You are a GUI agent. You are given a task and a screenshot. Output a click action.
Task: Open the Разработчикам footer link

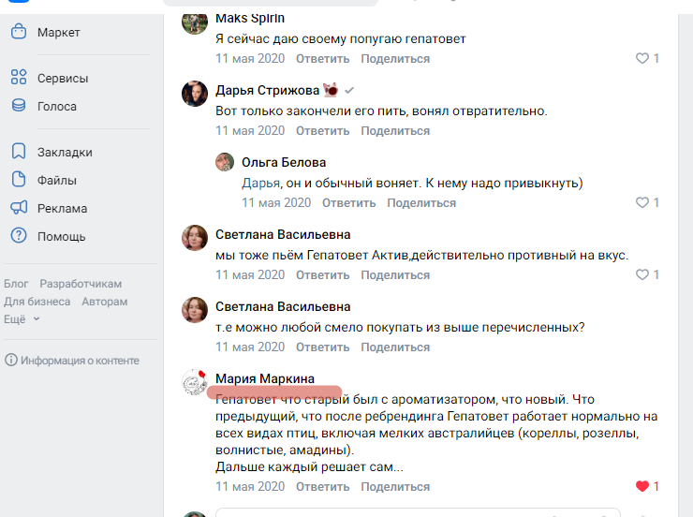click(81, 284)
